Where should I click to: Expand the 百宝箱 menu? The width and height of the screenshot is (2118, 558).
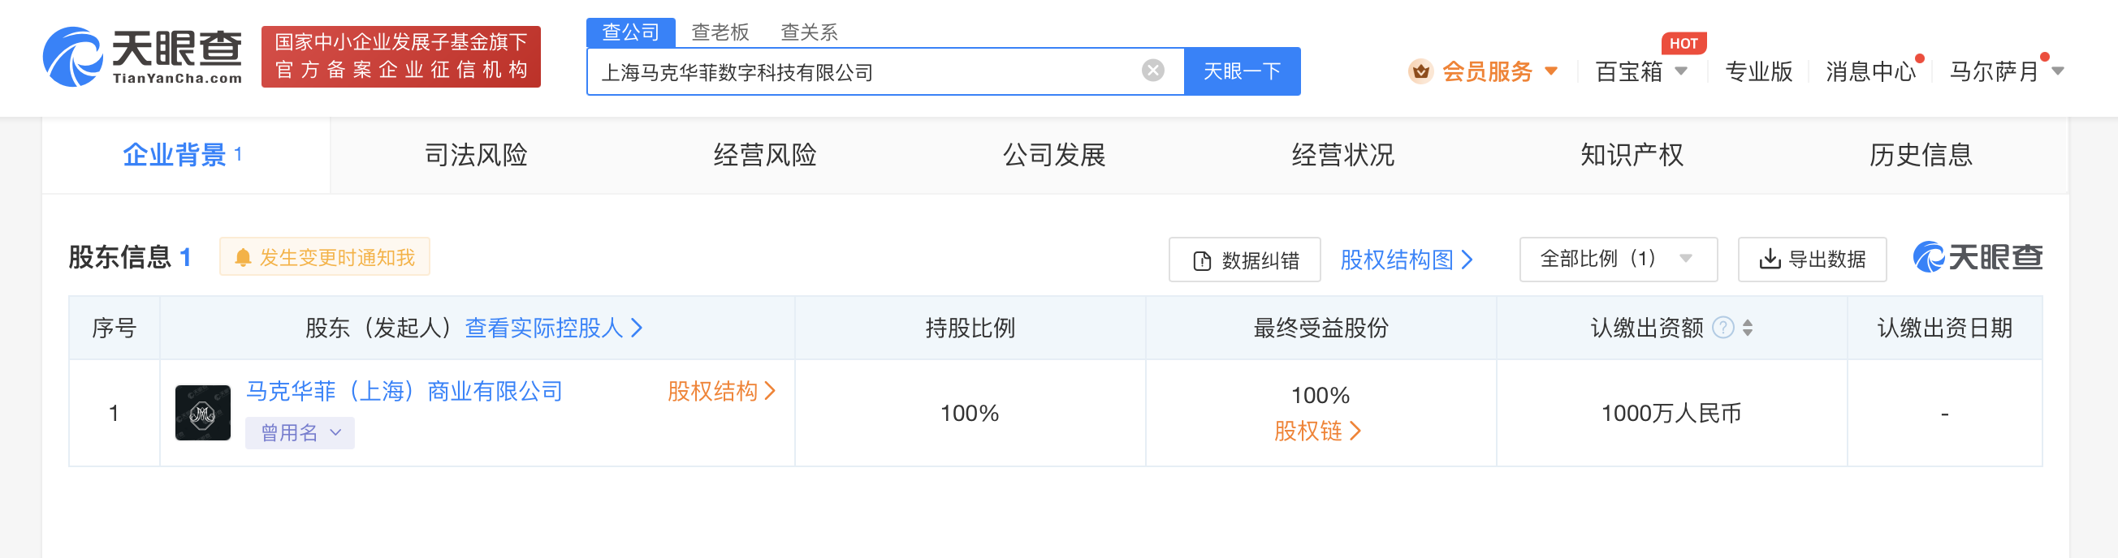coord(1641,72)
